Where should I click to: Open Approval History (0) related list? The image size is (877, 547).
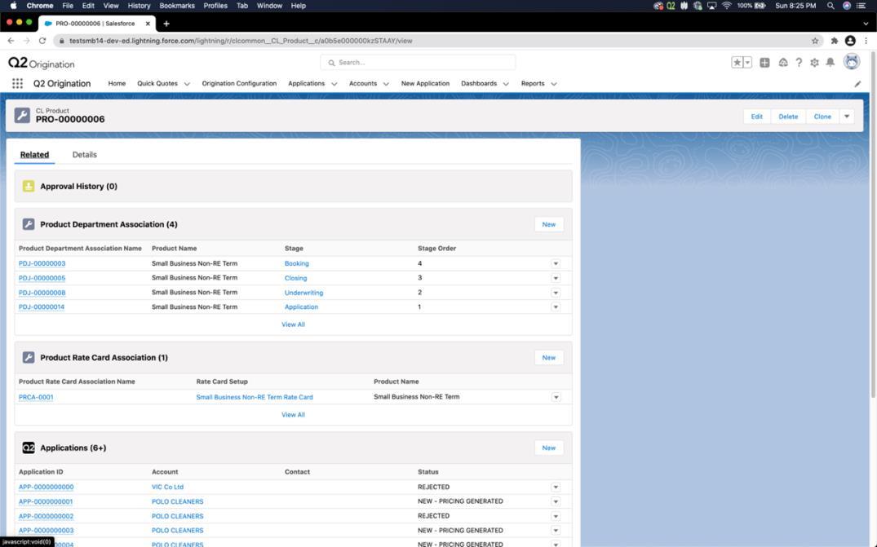(x=78, y=186)
